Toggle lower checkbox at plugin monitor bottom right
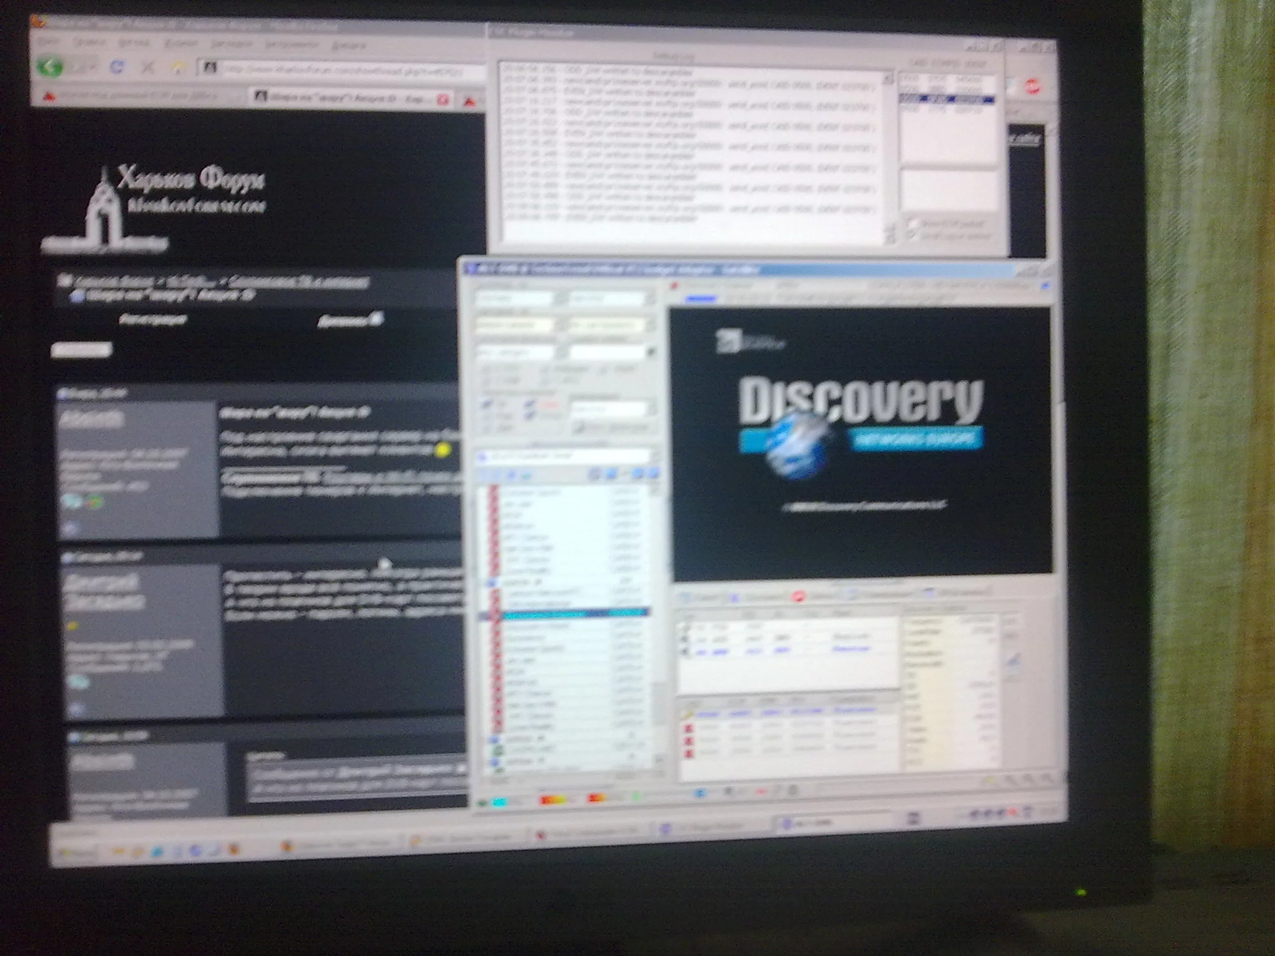The width and height of the screenshot is (1275, 956). (913, 236)
